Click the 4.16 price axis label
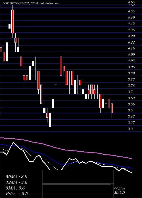The width and height of the screenshot is (142, 198). [131, 48]
